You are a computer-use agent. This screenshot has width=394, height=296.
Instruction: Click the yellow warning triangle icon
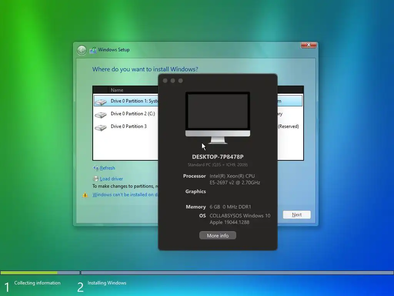(85, 195)
